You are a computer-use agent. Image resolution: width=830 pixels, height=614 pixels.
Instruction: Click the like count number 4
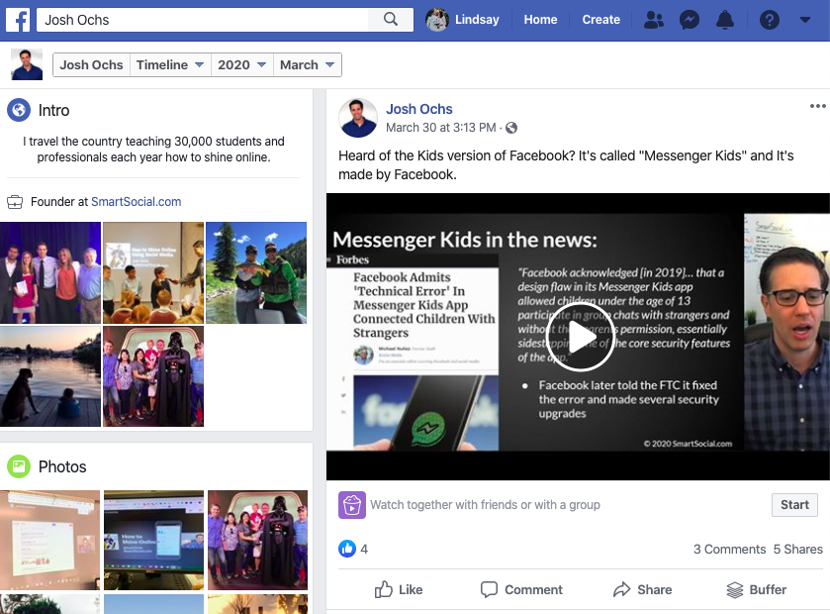coord(364,550)
